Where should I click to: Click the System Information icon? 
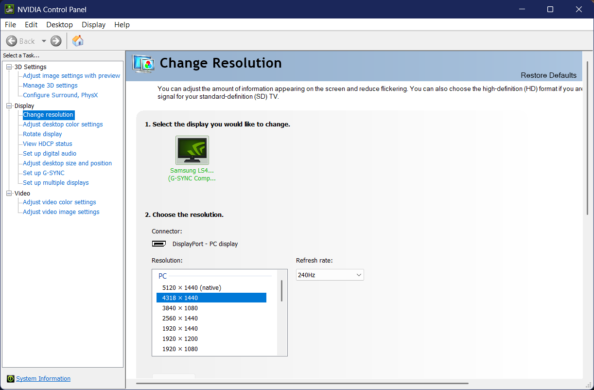(10, 379)
